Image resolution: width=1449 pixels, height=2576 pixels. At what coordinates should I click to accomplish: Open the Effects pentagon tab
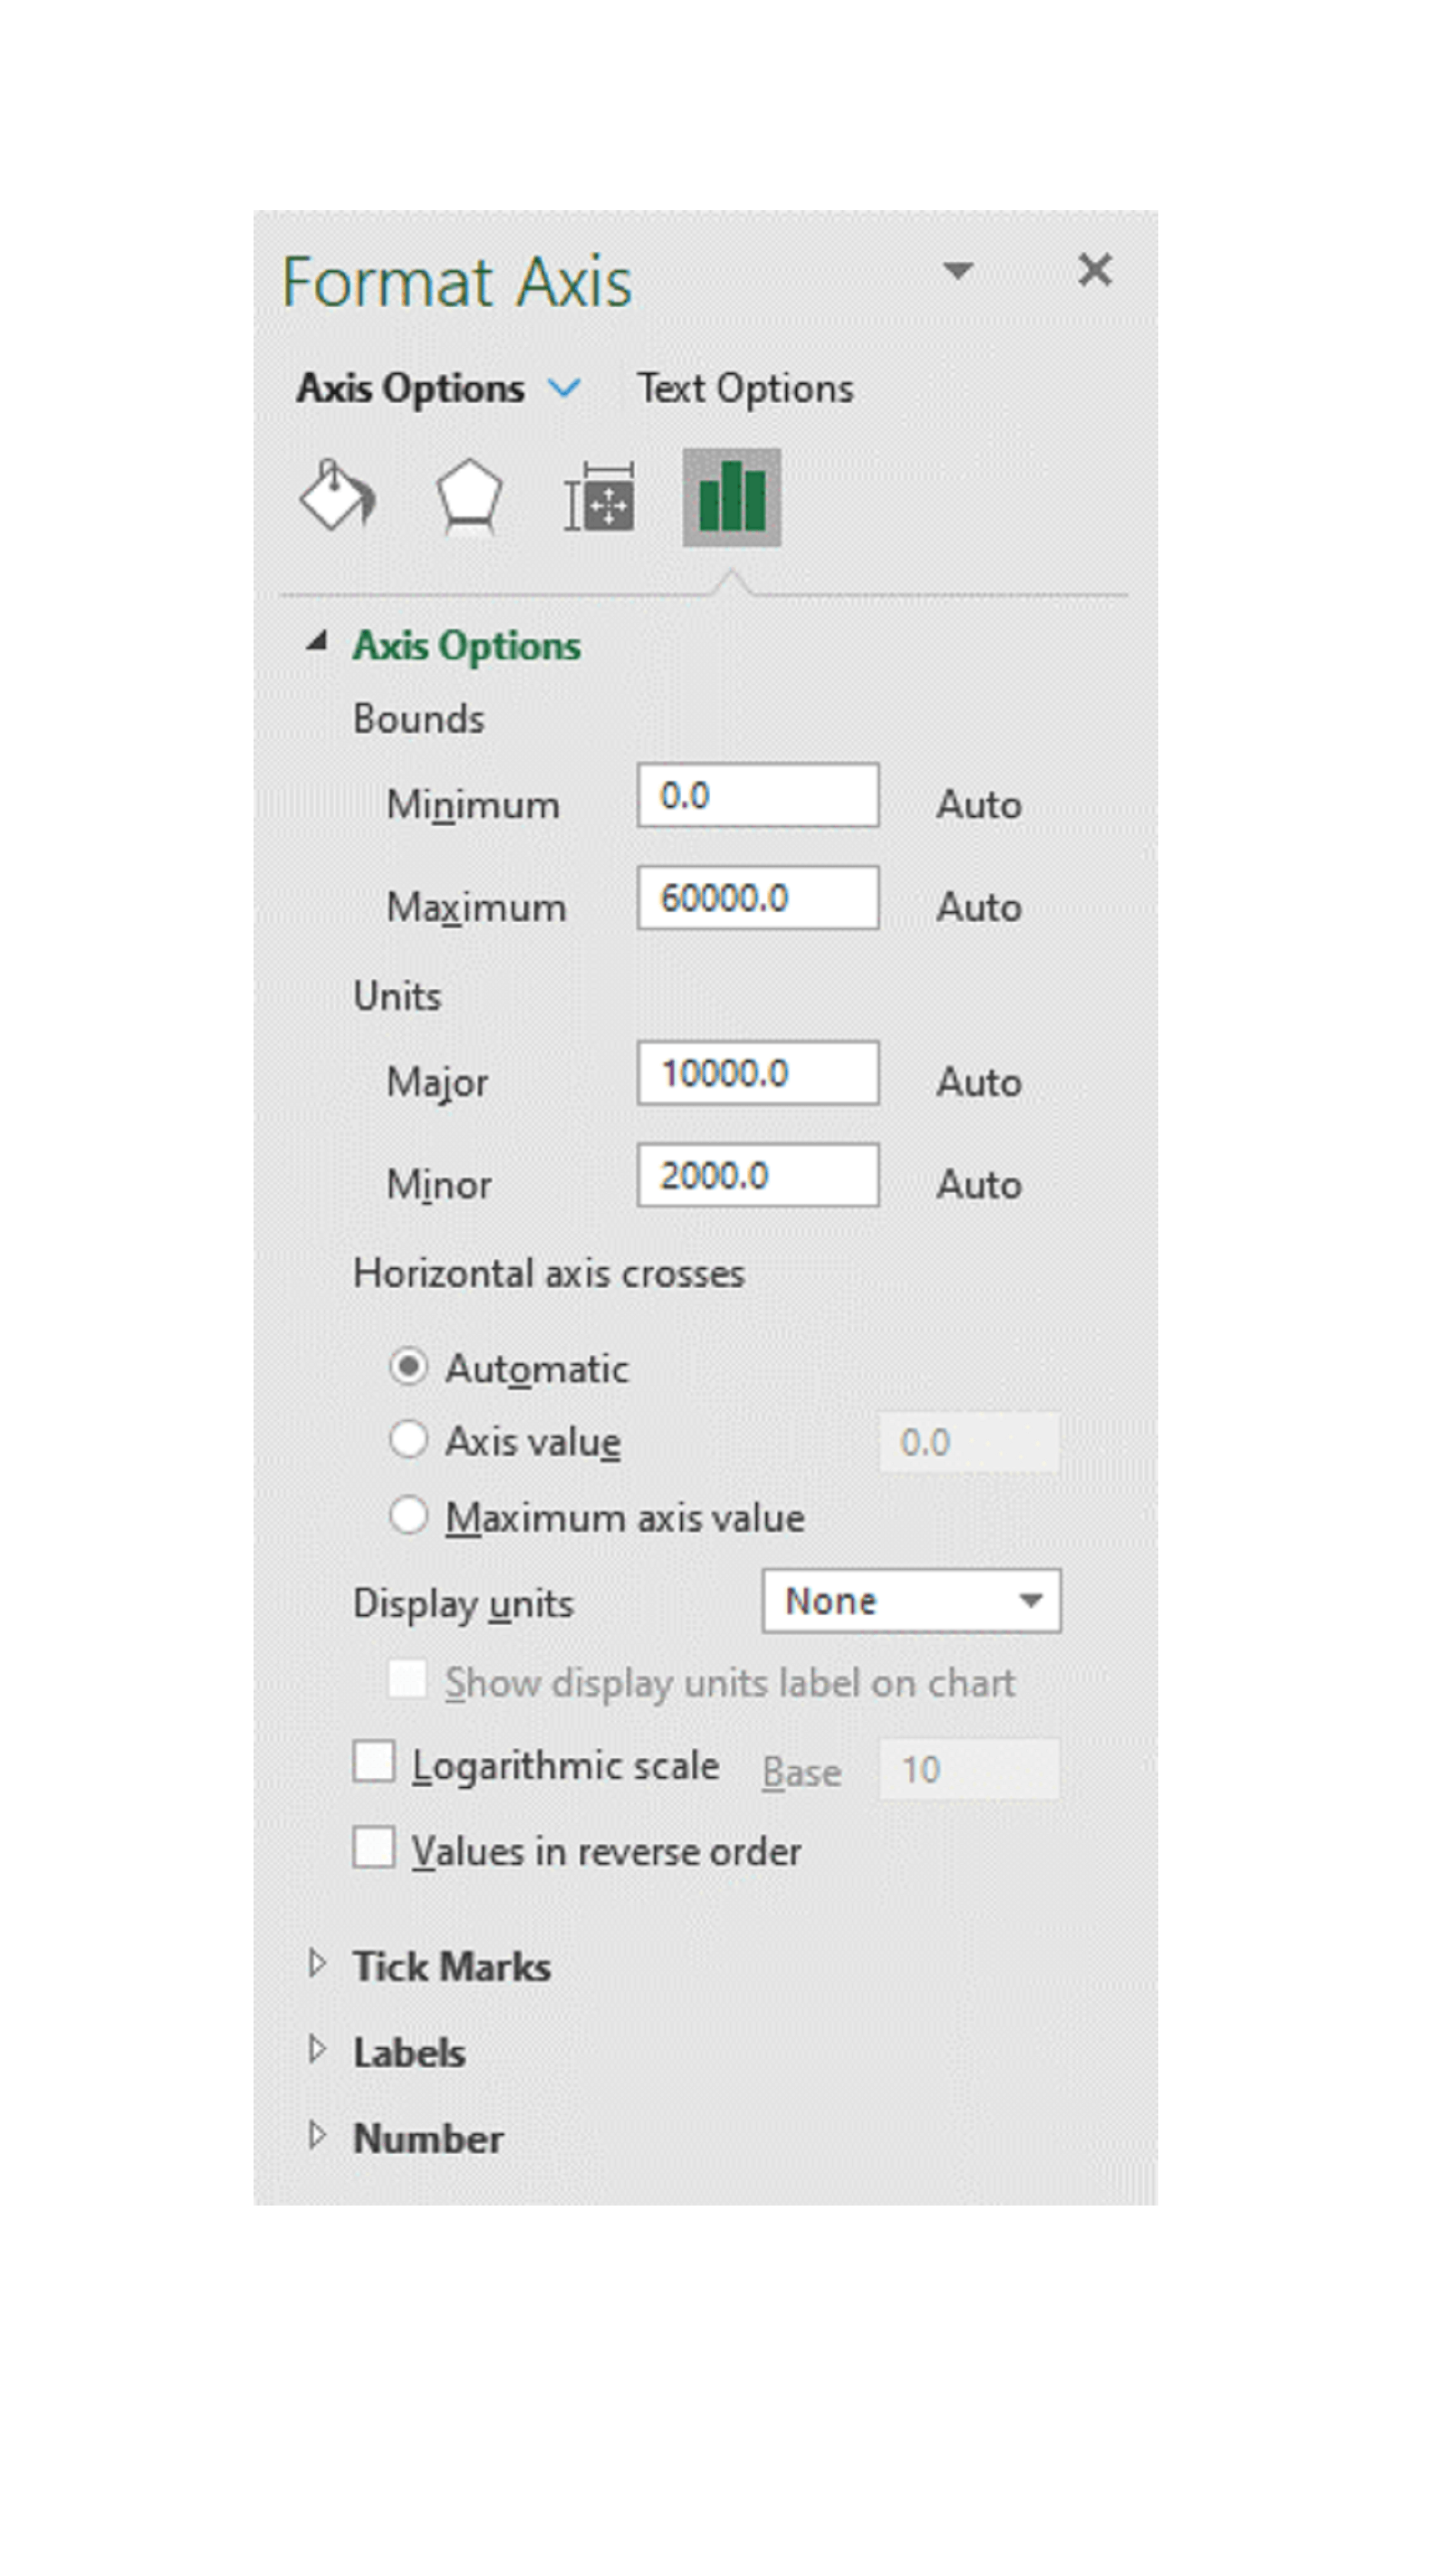(x=468, y=496)
